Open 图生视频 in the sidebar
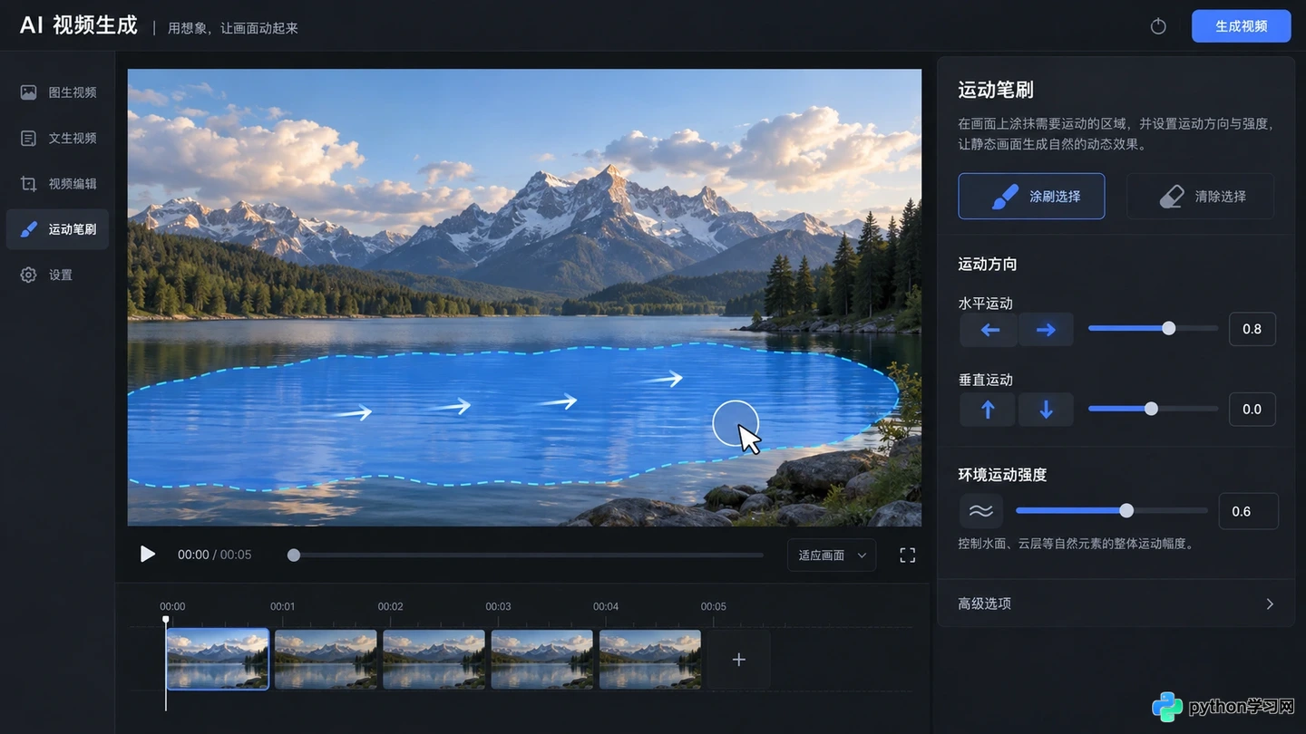This screenshot has height=734, width=1306. point(58,92)
